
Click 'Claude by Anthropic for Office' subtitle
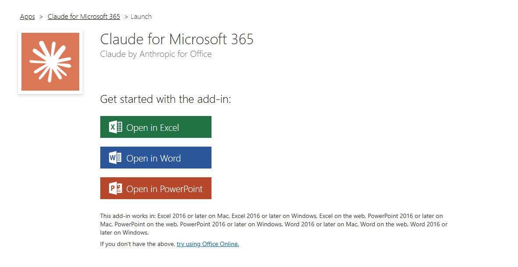click(x=156, y=54)
